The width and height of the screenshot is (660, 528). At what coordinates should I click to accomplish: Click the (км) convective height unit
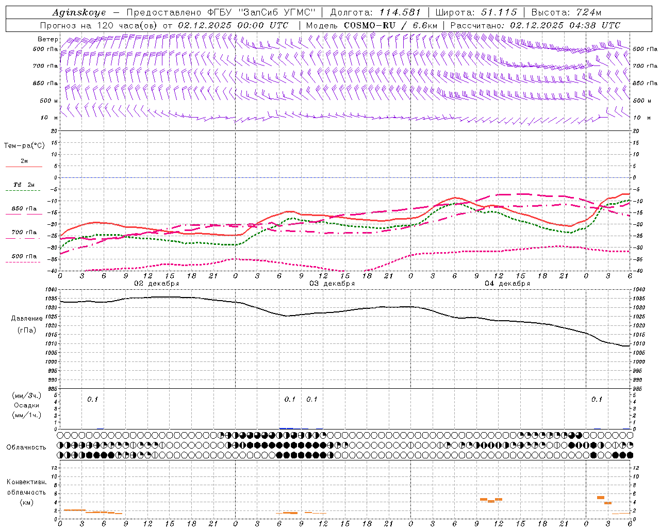26,502
